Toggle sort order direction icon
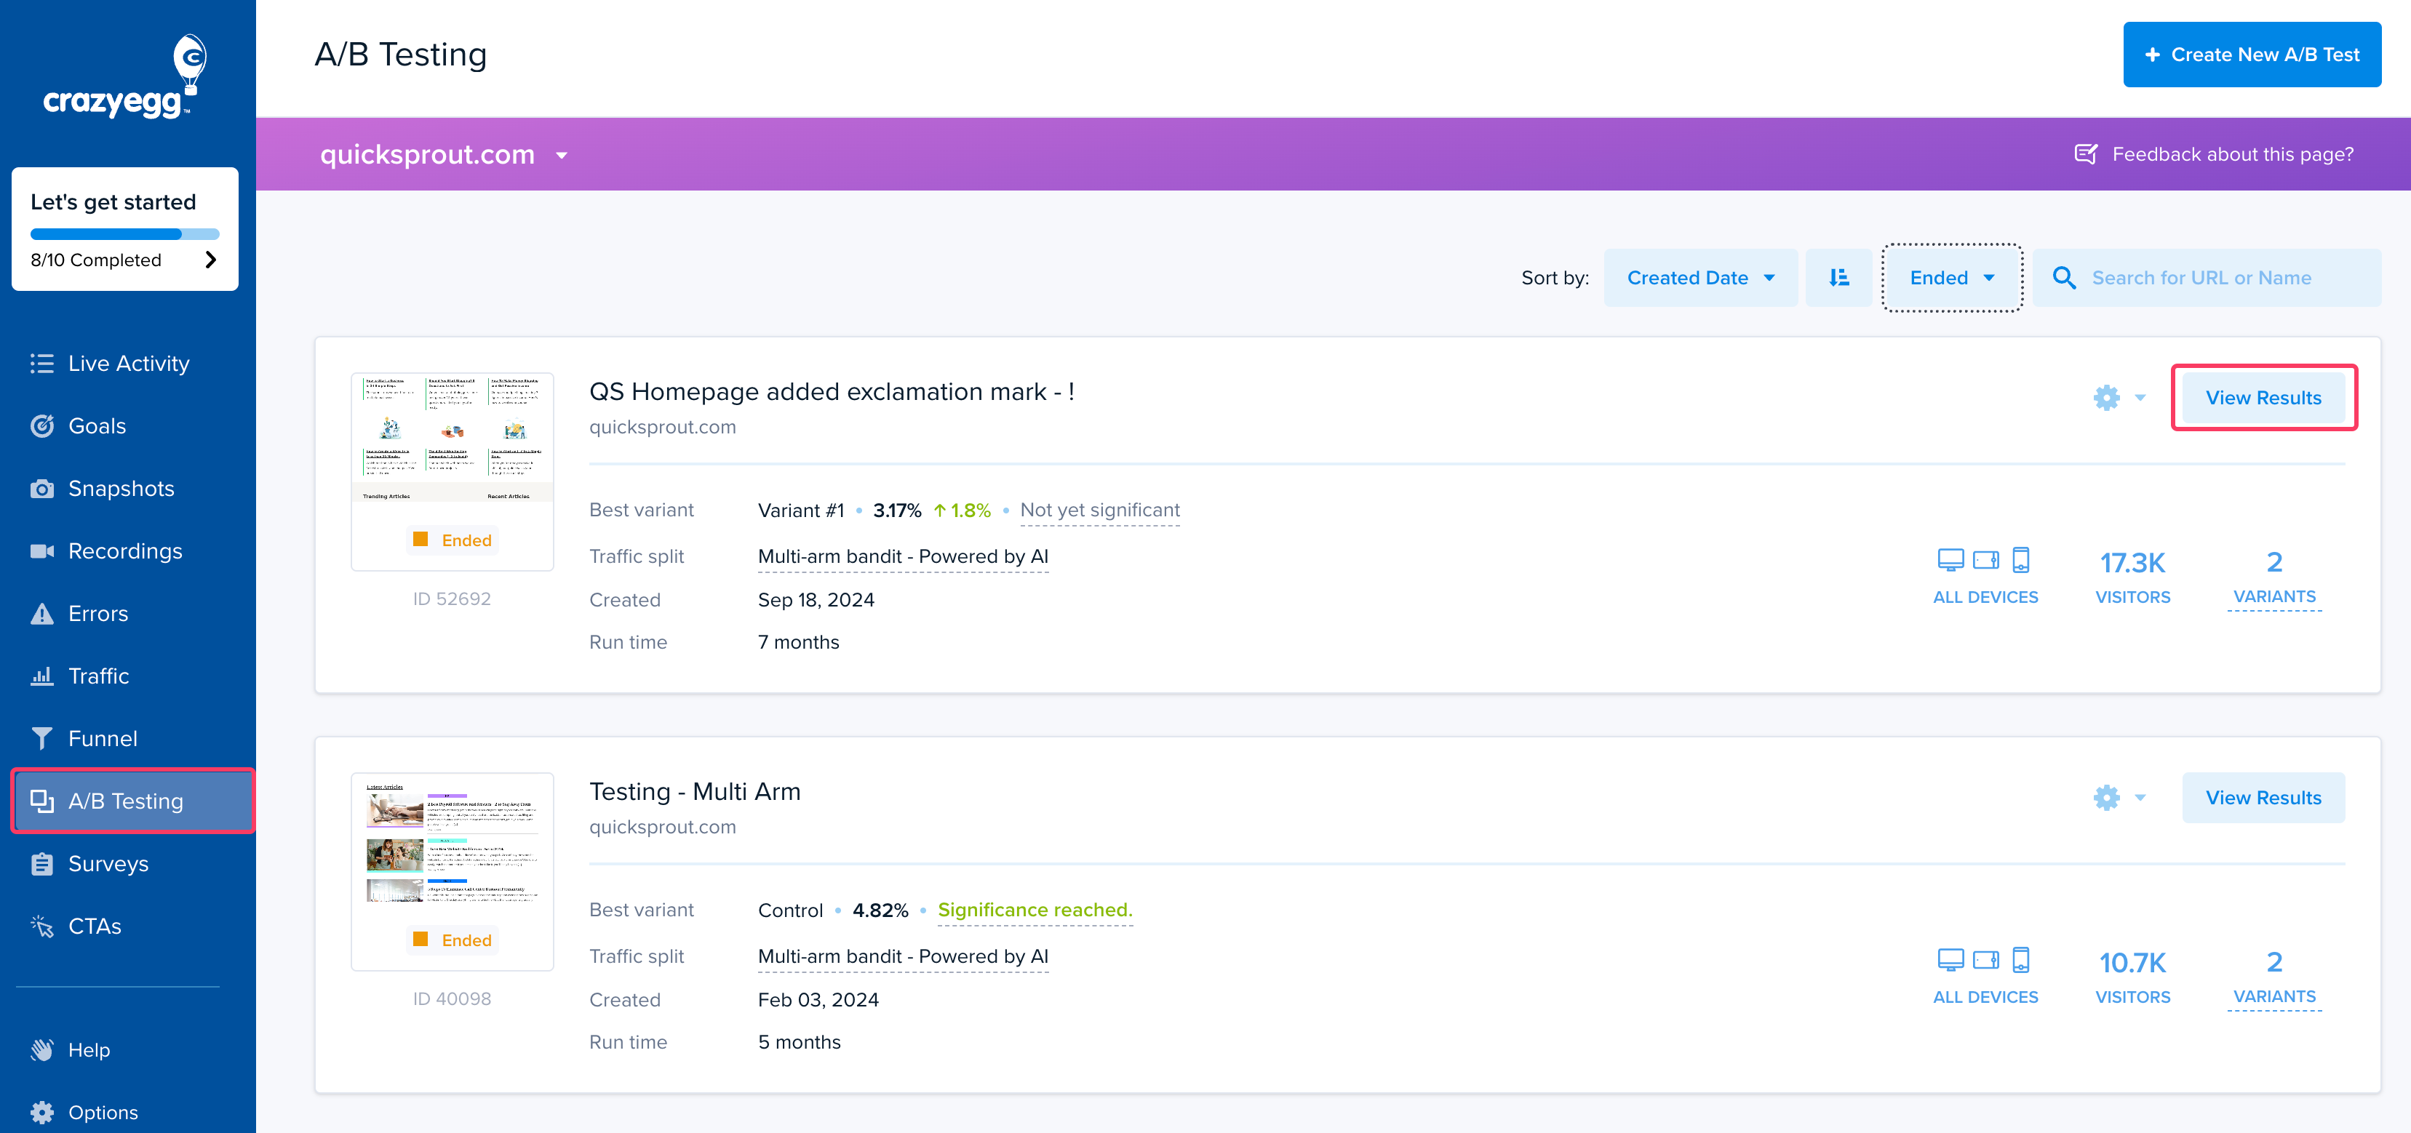2411x1133 pixels. point(1839,278)
